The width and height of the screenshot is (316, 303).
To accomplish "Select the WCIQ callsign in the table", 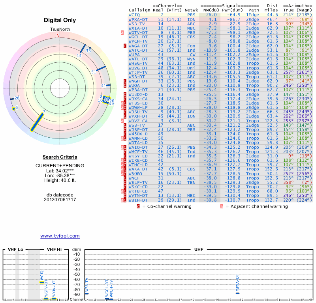I will coord(134,15).
